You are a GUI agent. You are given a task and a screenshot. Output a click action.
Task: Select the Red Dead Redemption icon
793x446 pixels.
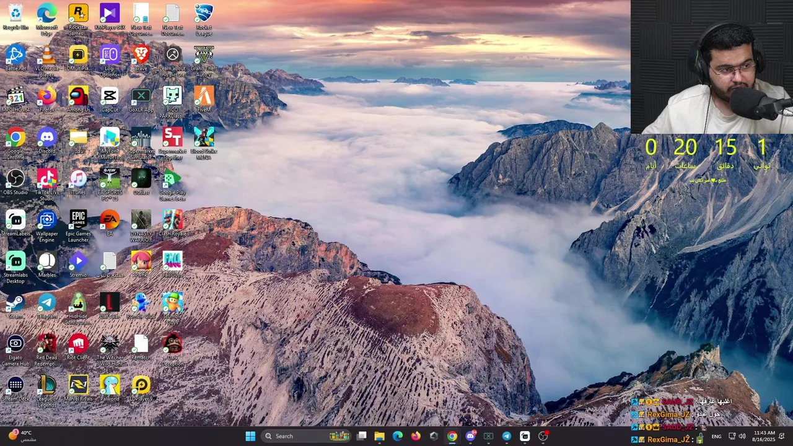pos(46,351)
